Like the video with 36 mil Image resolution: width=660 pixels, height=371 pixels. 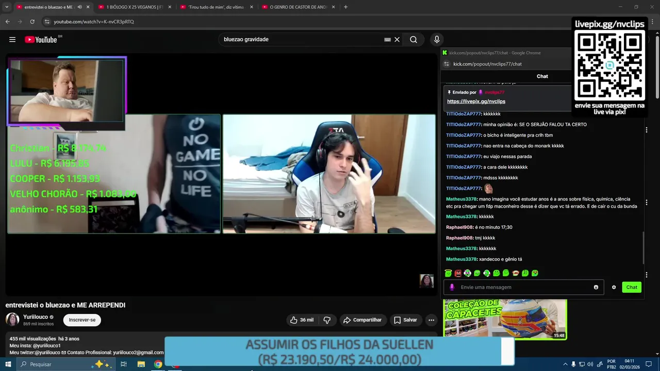[301, 320]
